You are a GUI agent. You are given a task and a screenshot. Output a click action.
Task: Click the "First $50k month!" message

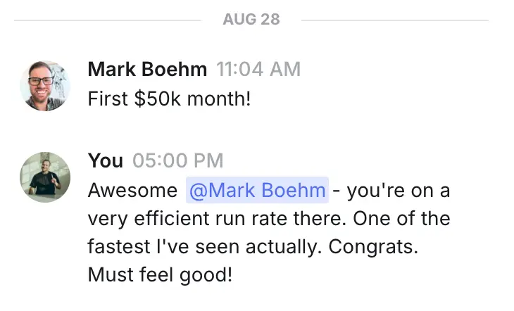(169, 99)
